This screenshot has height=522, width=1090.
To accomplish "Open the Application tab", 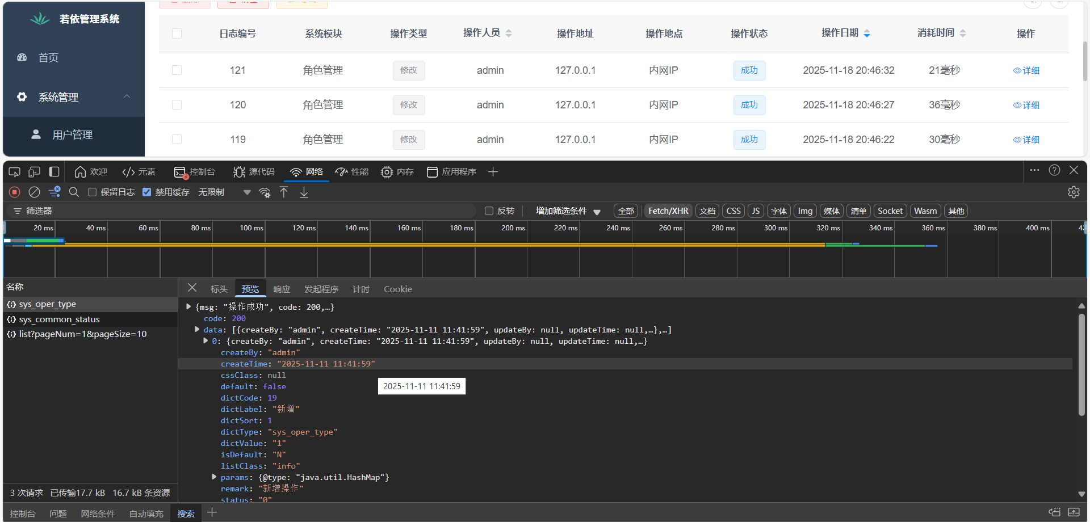I will (x=451, y=172).
